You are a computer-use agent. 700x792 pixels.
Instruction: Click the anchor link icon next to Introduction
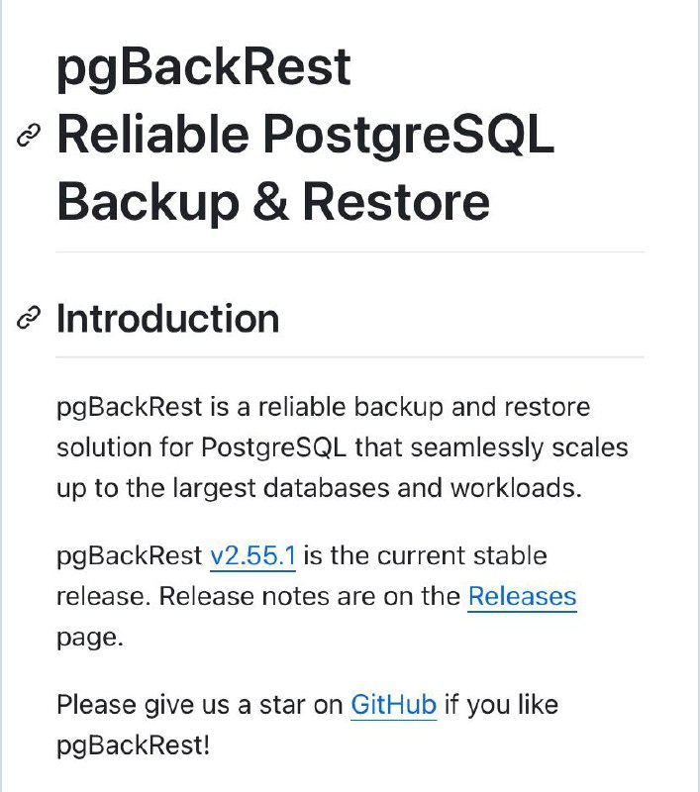(29, 318)
